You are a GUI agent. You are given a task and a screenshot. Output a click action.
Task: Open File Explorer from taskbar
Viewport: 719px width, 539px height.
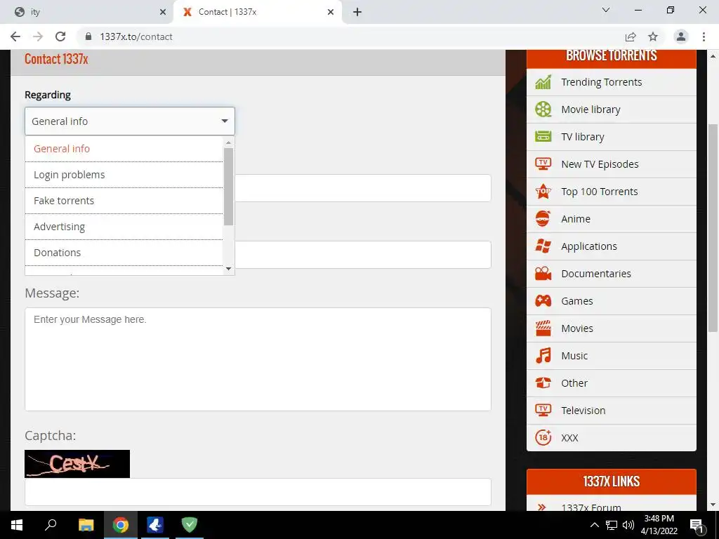(x=86, y=525)
